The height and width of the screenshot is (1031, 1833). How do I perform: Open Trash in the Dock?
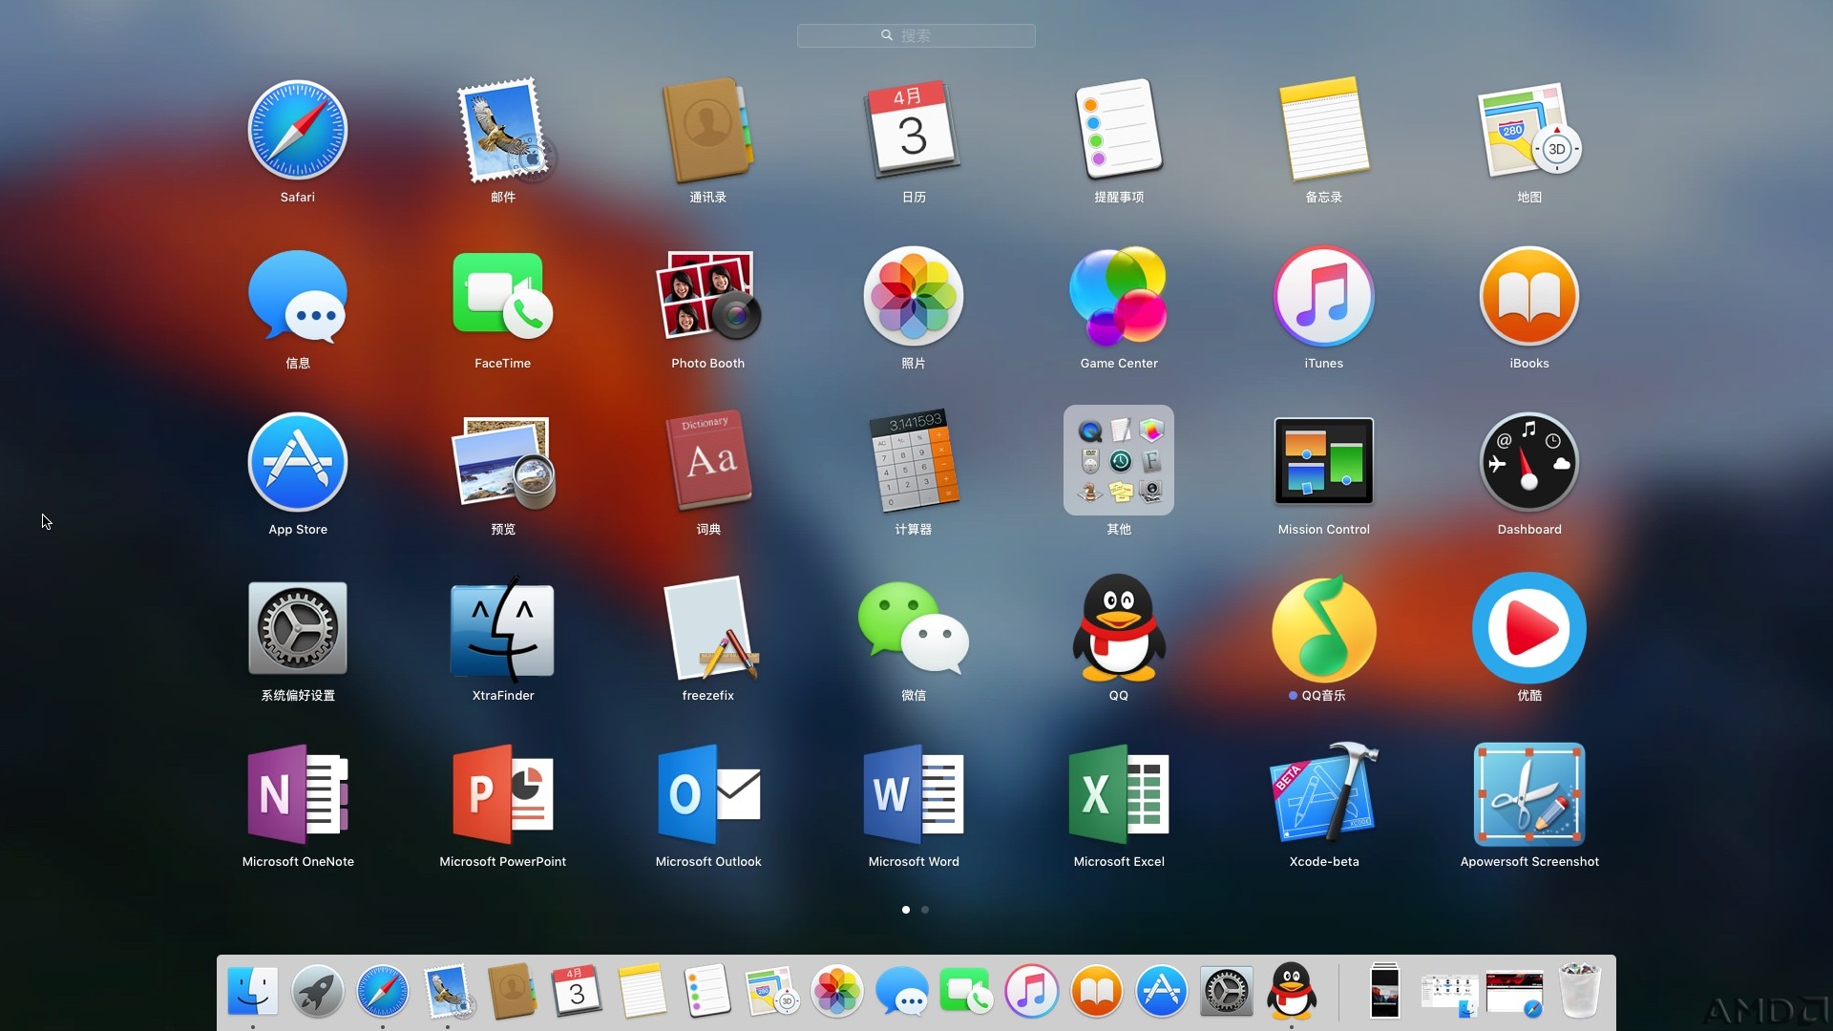tap(1579, 991)
